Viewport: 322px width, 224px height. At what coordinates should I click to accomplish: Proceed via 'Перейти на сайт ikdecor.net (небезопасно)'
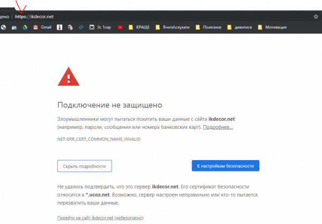[100, 218]
